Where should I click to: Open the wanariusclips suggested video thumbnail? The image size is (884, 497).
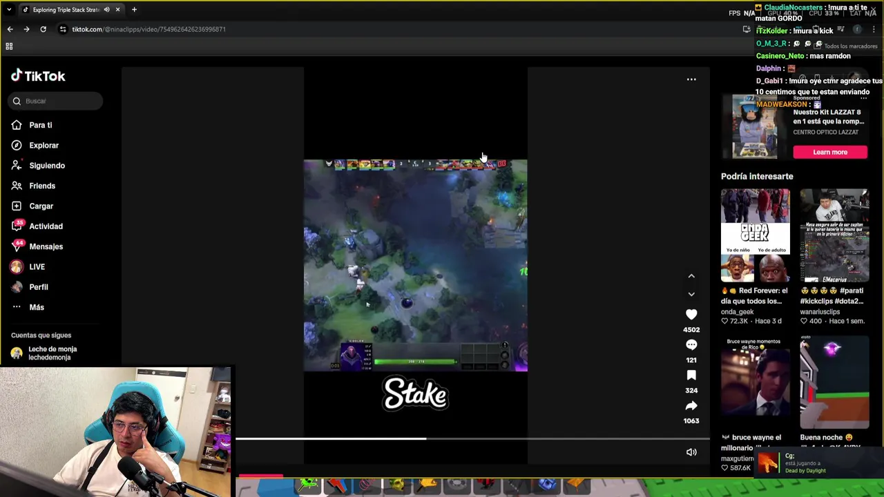point(834,235)
